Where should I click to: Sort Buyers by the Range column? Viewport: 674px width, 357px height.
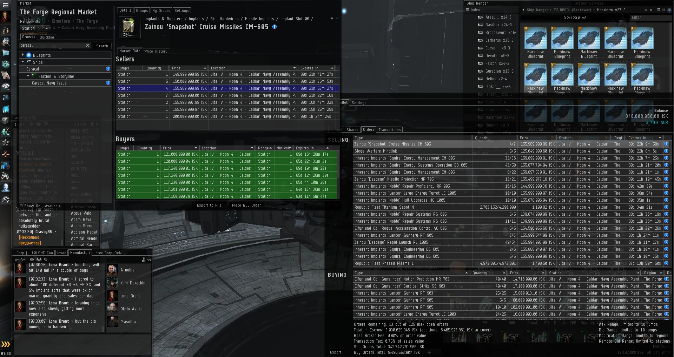pyautogui.click(x=265, y=148)
